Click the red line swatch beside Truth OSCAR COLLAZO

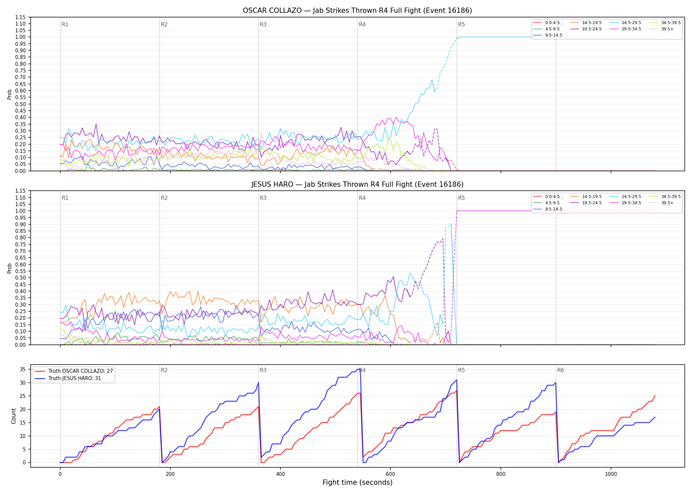click(40, 371)
